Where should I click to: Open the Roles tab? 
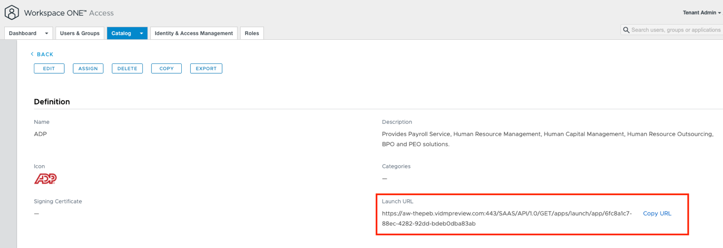[x=252, y=34]
